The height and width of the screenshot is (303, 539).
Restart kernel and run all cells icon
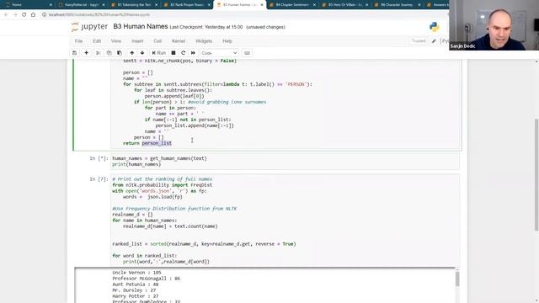click(x=193, y=53)
